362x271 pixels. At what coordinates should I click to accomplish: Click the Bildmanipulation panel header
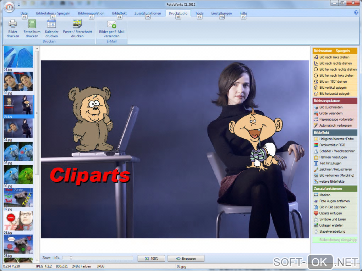[335, 101]
